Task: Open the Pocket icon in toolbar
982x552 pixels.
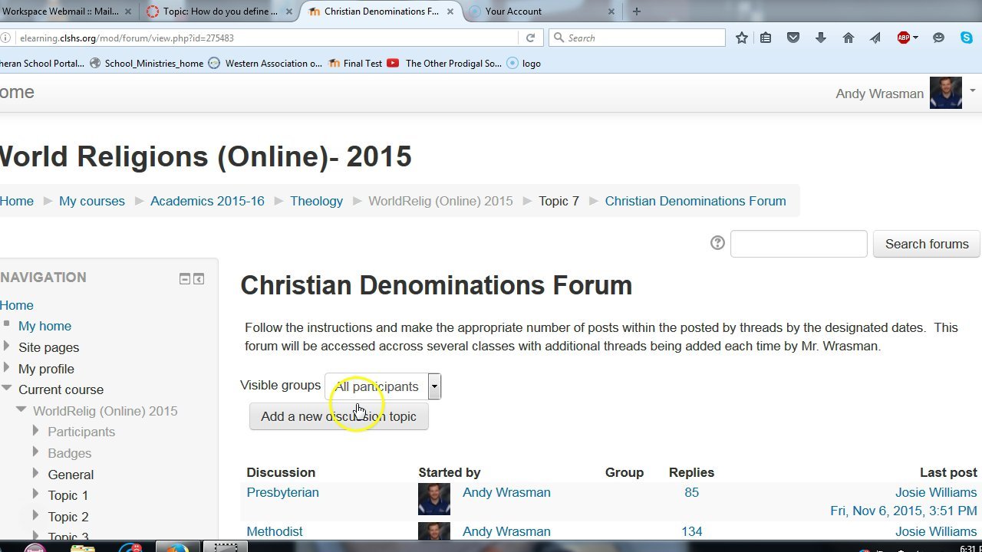Action: (793, 38)
